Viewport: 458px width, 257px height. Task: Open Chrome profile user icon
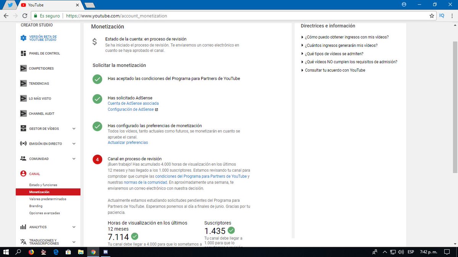pos(404,5)
